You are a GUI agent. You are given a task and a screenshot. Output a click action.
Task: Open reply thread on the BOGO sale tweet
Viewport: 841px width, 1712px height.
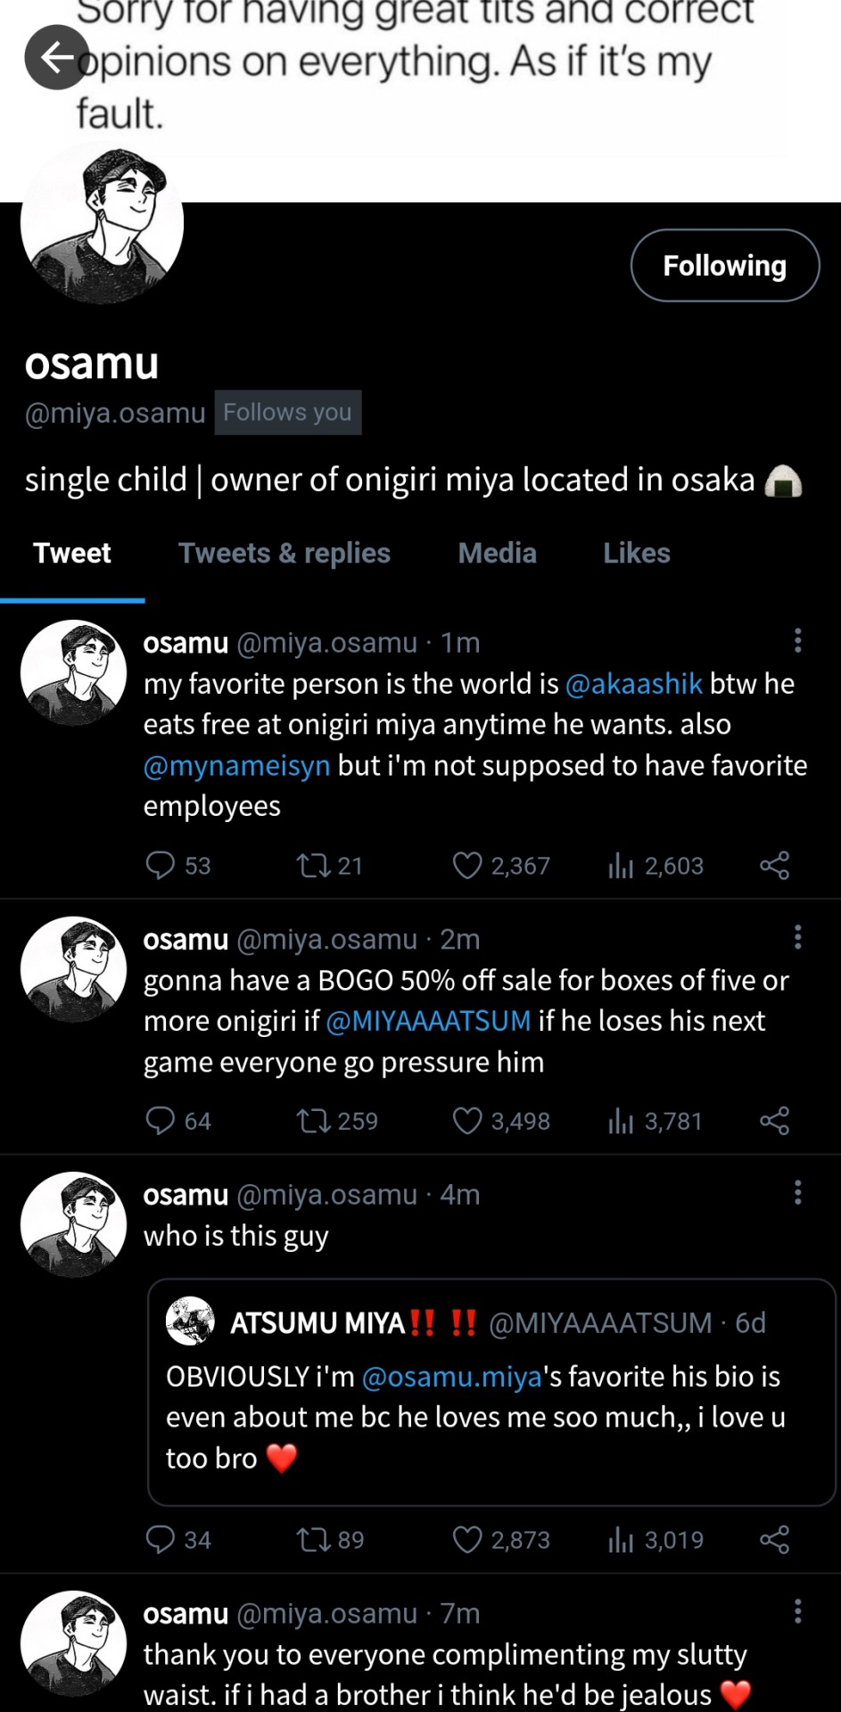161,1121
